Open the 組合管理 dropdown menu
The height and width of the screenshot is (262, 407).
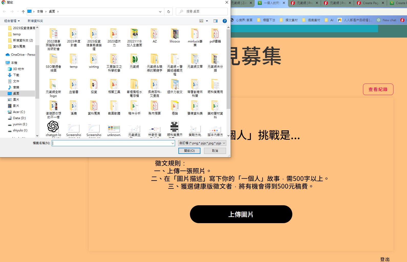coord(12,21)
